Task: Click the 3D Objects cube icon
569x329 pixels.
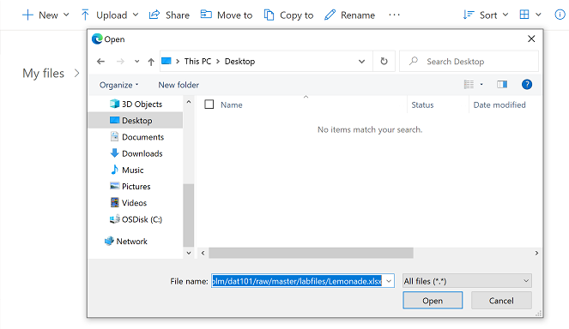Action: (115, 104)
